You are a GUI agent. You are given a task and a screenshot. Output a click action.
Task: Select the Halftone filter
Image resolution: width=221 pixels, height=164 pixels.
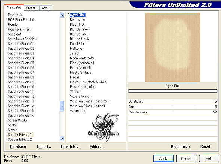pyautogui.click(x=76, y=48)
